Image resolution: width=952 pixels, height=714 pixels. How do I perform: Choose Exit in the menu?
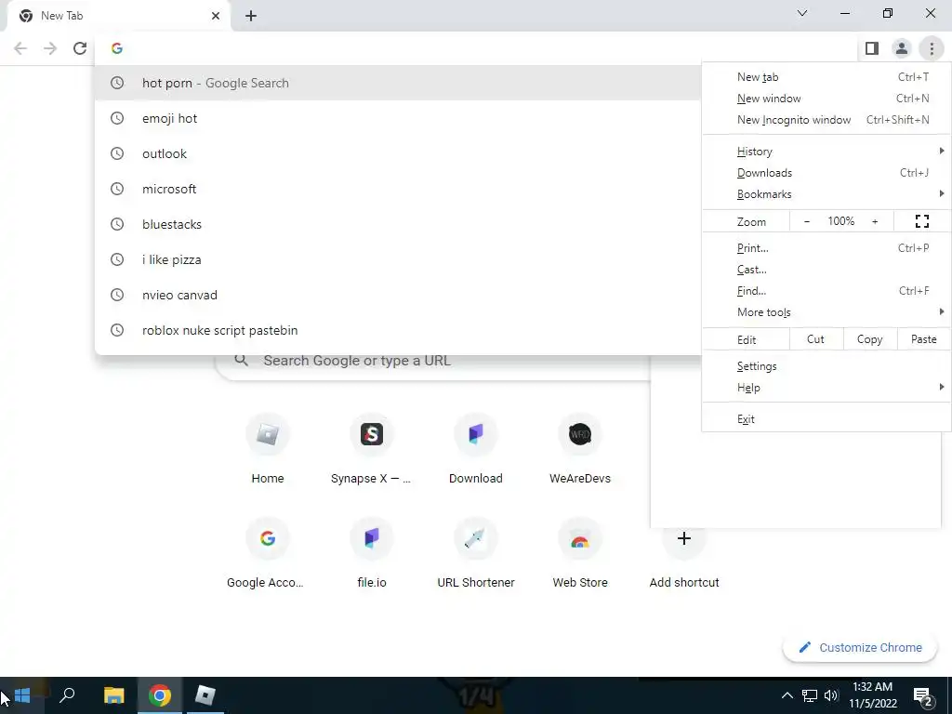[x=826, y=419]
